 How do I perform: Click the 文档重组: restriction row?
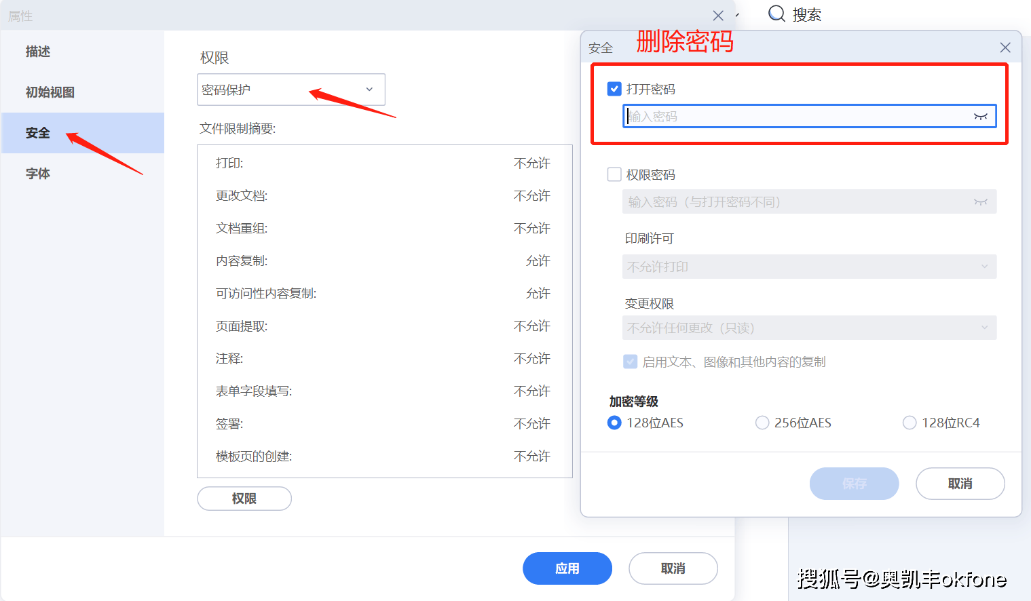click(384, 229)
